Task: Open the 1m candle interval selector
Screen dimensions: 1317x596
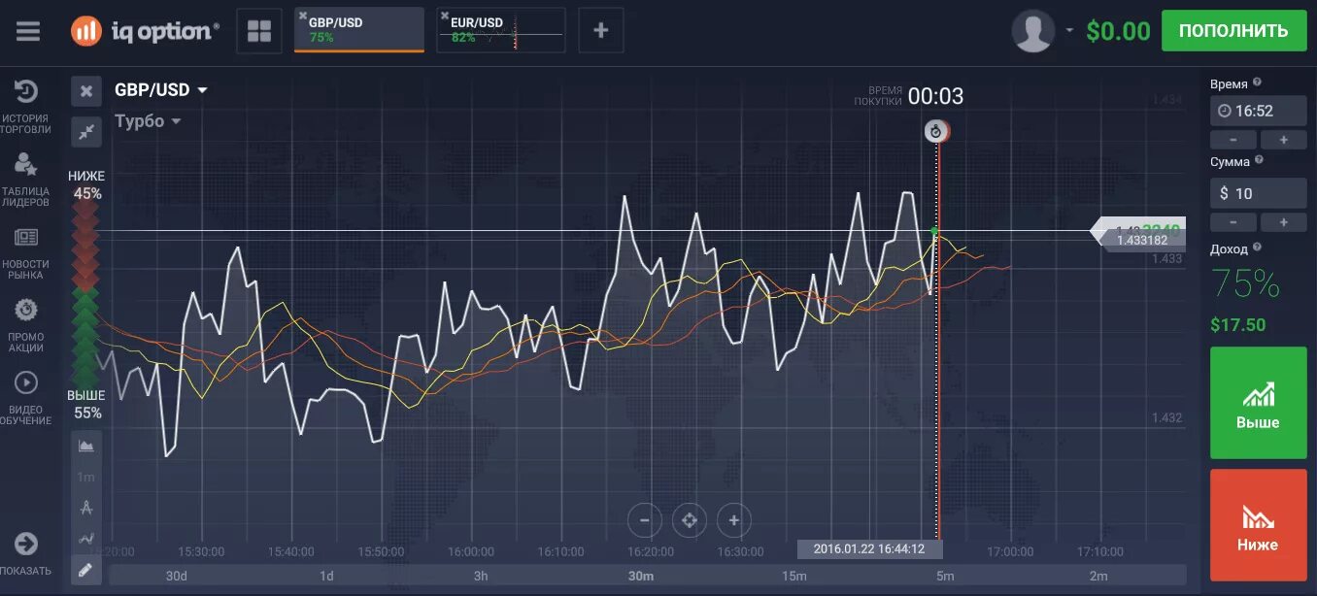Action: 86,477
